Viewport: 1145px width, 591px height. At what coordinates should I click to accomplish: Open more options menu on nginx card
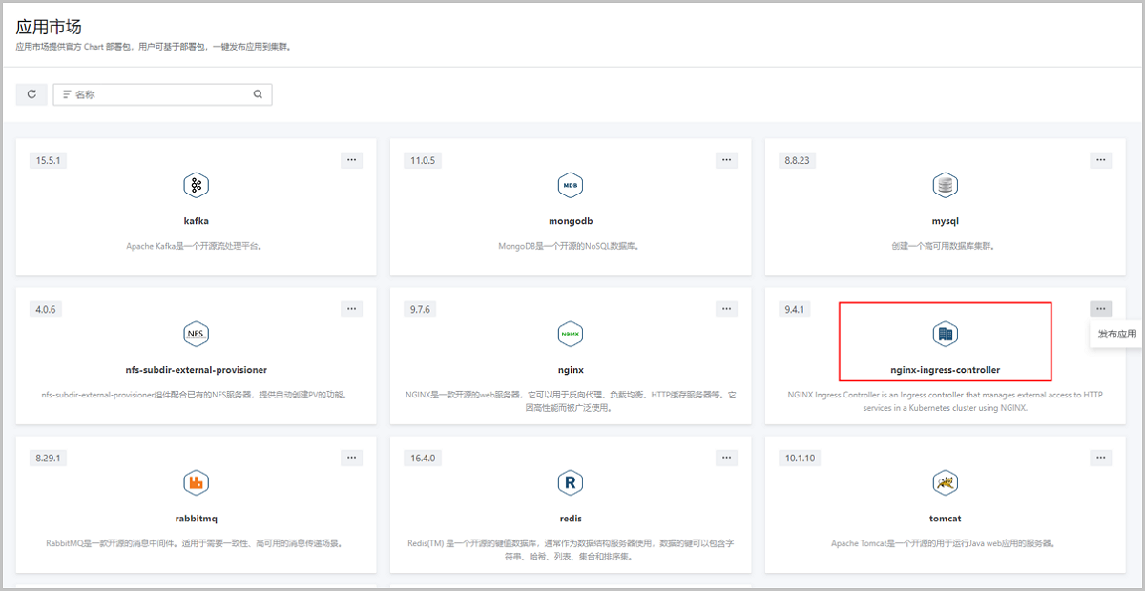pyautogui.click(x=727, y=309)
